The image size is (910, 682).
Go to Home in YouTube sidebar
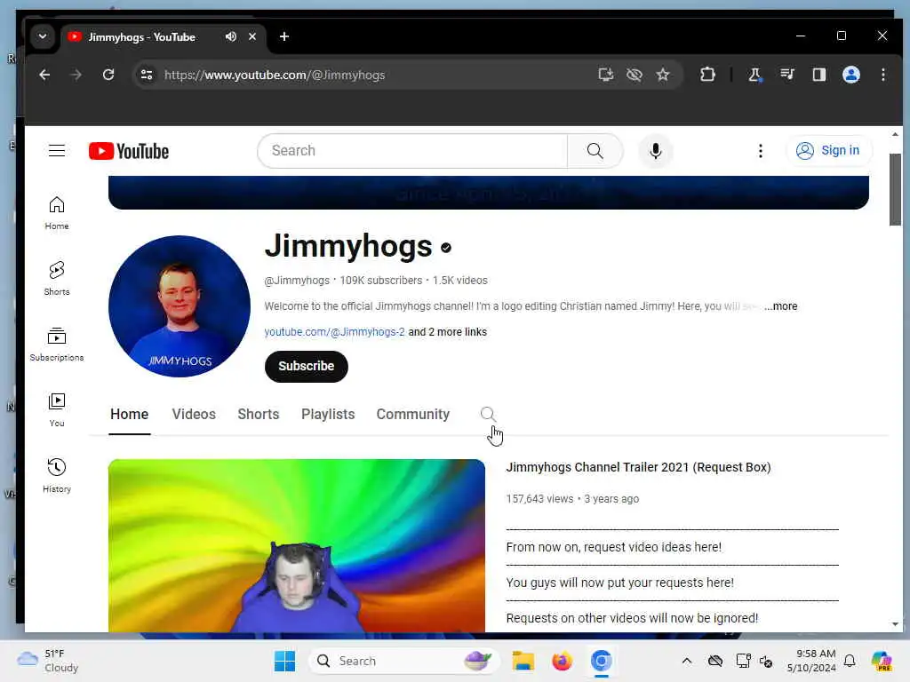tap(57, 213)
